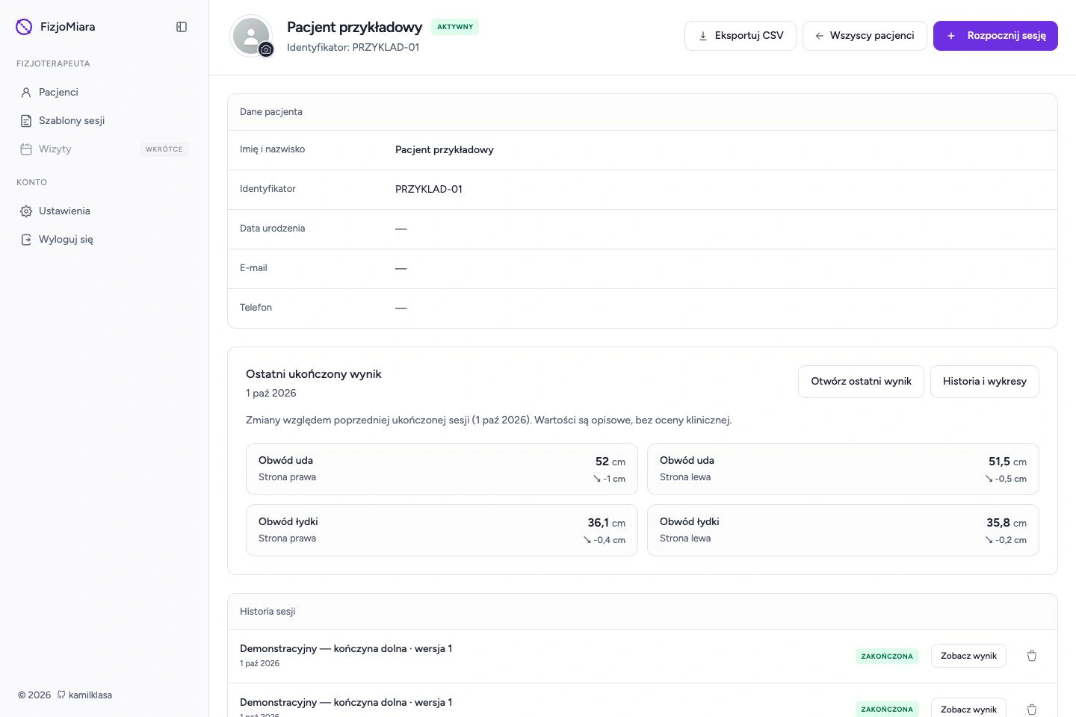This screenshot has width=1076, height=717.
Task: Click Zobacz wynik in the second session row
Action: [968, 709]
